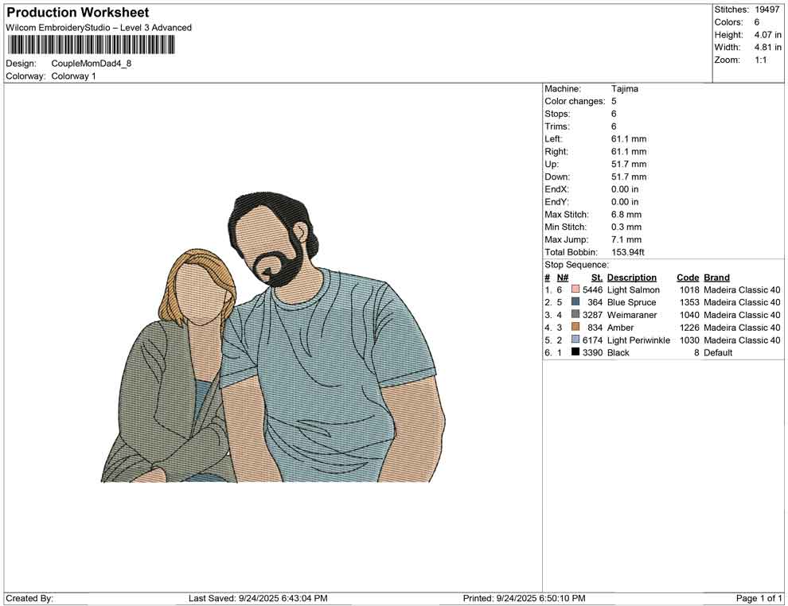Select the 'Colorway 1' value

[73, 76]
